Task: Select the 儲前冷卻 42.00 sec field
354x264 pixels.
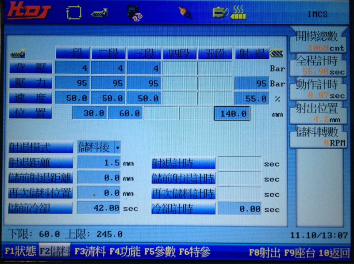Action: point(99,207)
